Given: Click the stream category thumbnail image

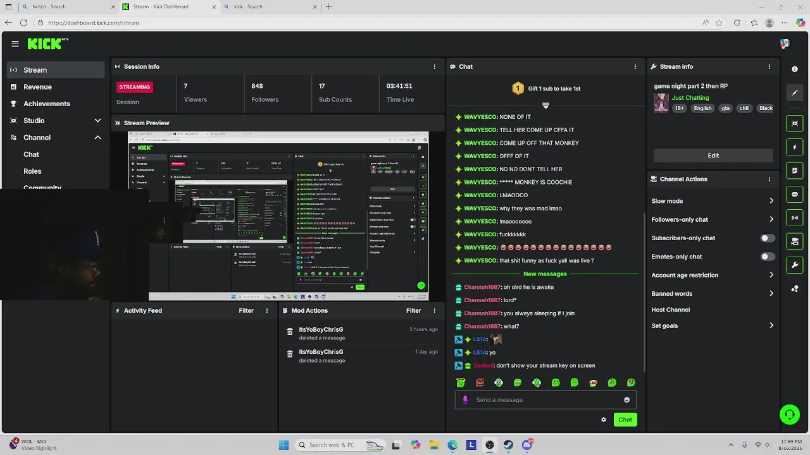Looking at the screenshot, I should pyautogui.click(x=661, y=103).
